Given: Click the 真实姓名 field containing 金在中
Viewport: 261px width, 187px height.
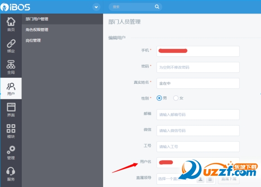Looking at the screenshot, I should pos(198,83).
